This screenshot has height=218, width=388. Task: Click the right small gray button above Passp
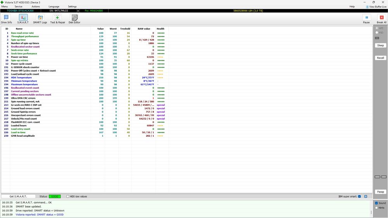(384, 177)
